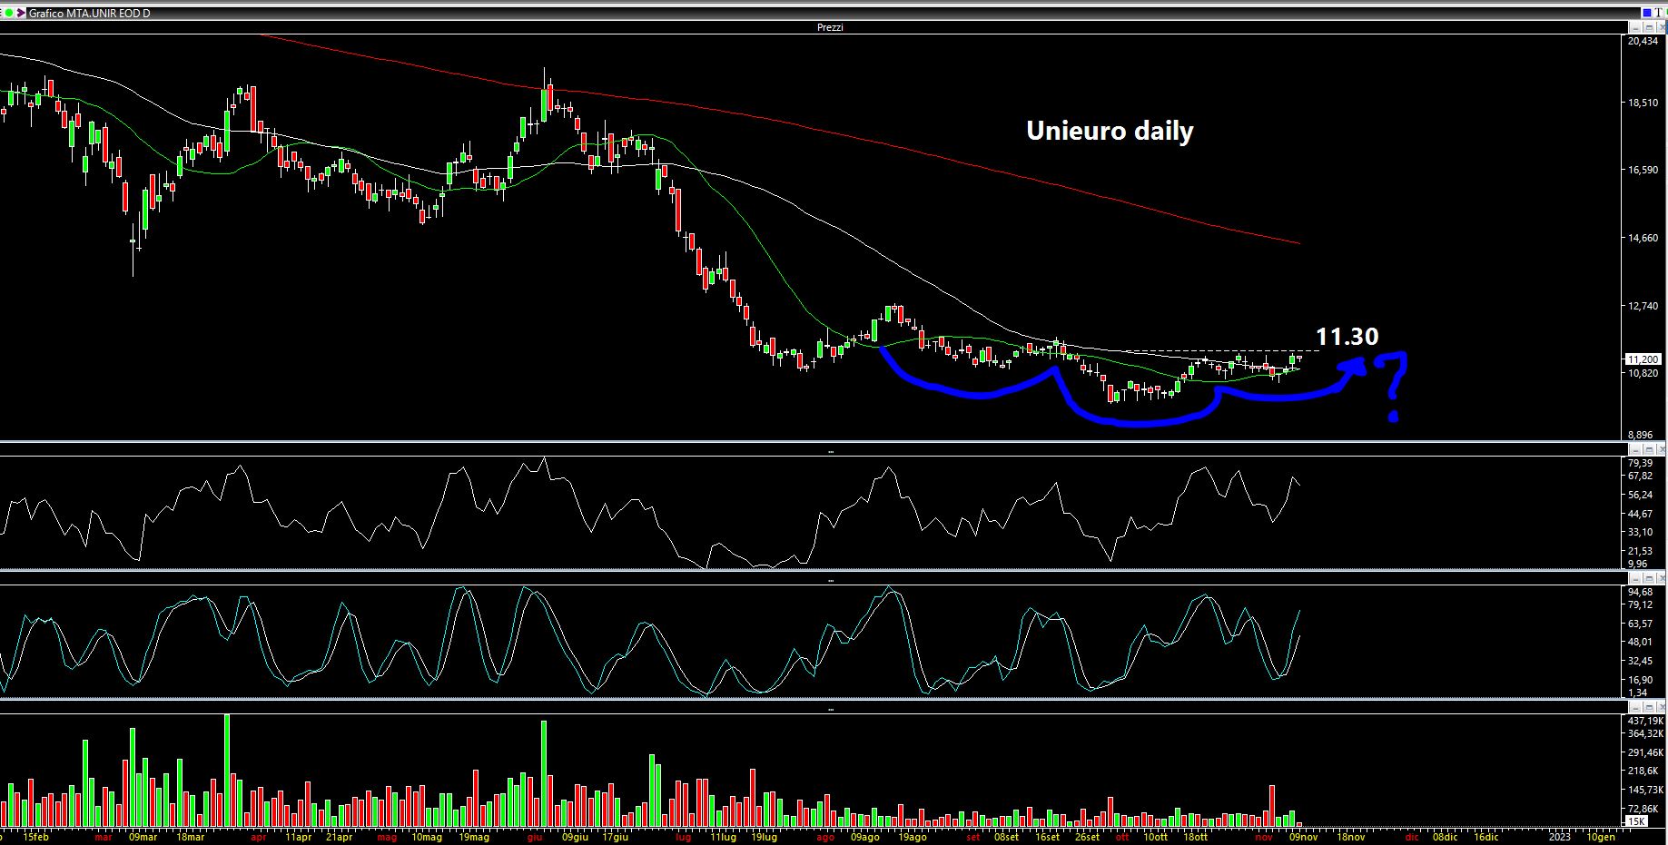Click the Prezzi pane title
Image resolution: width=1668 pixels, height=845 pixels.
pyautogui.click(x=830, y=27)
